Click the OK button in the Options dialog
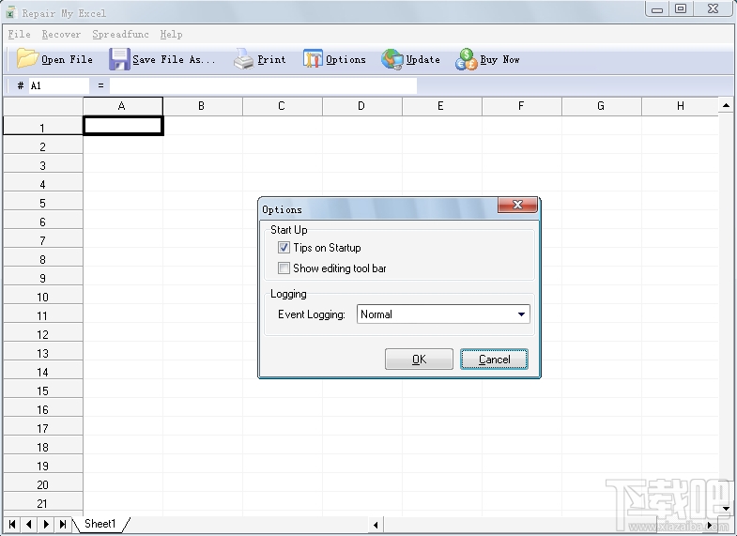 coord(419,360)
